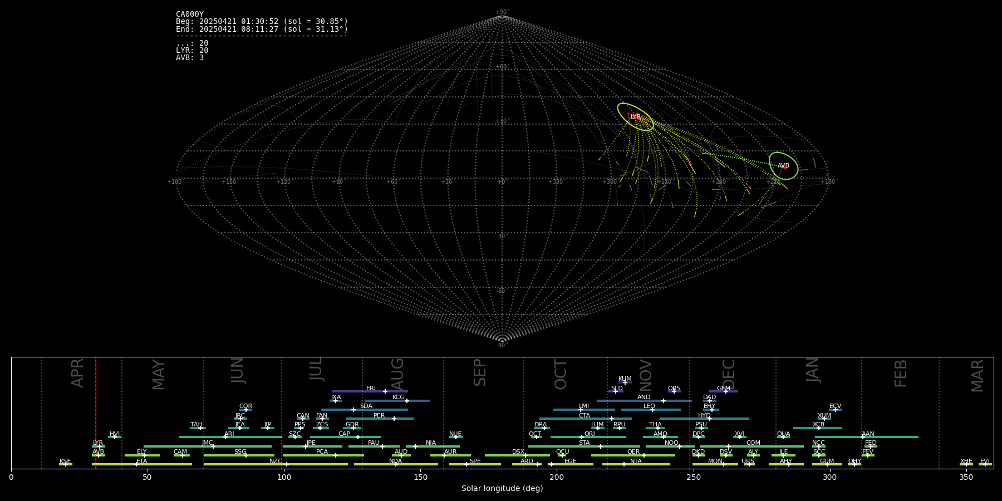1002x501 pixels.
Task: Click the SPE shower label
Action: [x=475, y=461]
